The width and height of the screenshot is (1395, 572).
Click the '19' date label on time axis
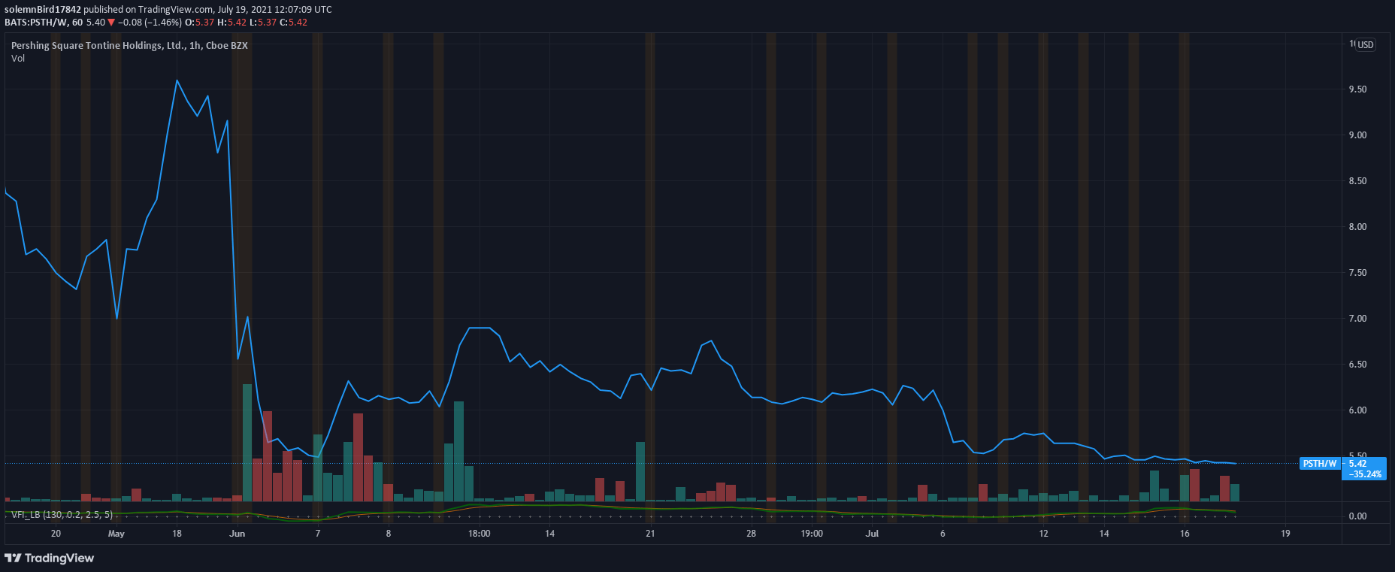coord(1285,534)
